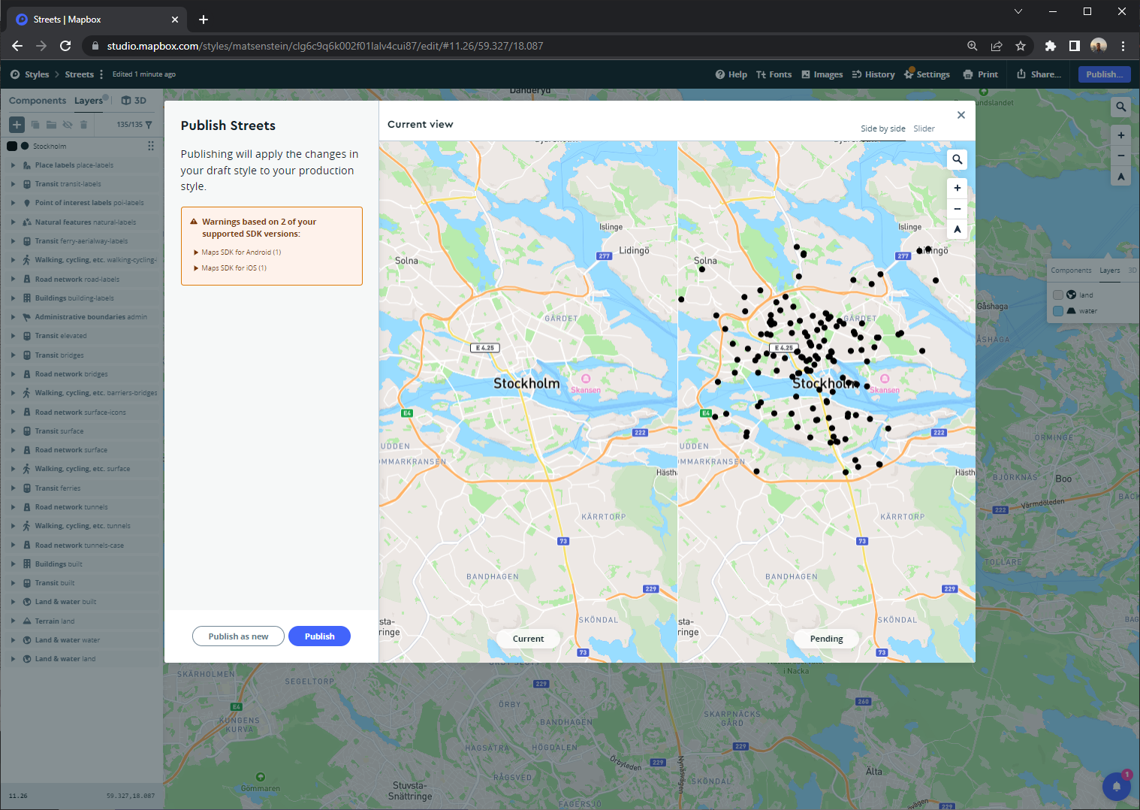The width and height of the screenshot is (1140, 810).
Task: Expand Natural features natural-labels group
Action: click(13, 222)
